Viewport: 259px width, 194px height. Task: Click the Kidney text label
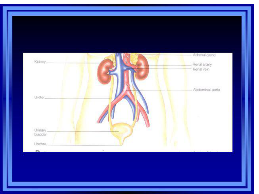coord(40,61)
